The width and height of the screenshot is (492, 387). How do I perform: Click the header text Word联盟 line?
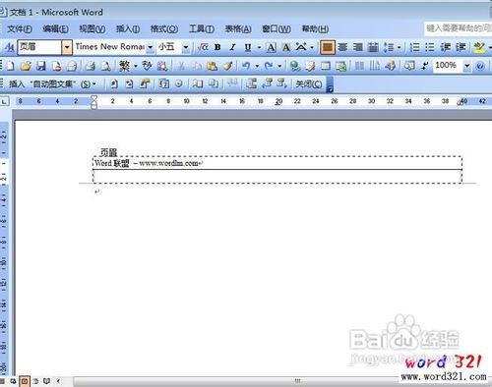(148, 163)
